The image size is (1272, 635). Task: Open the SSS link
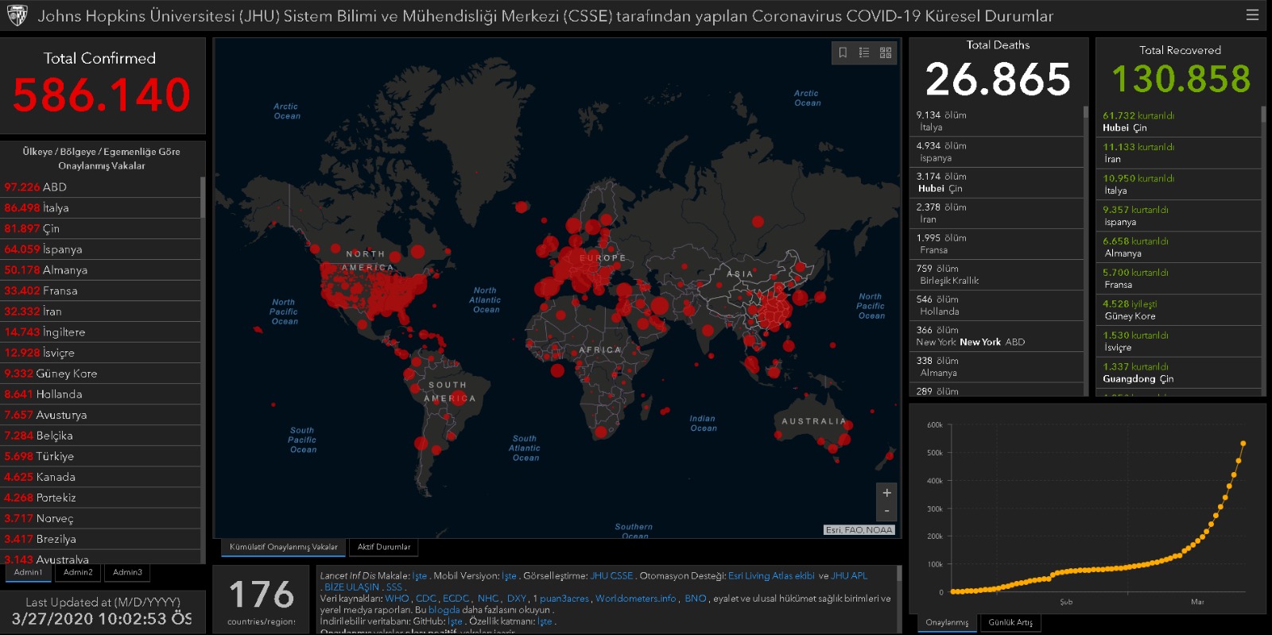tap(394, 587)
